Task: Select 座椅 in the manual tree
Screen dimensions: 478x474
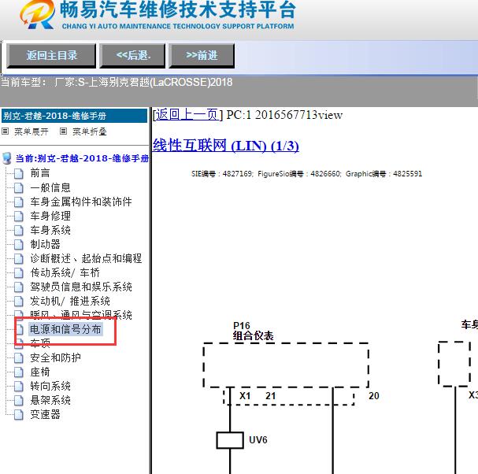Action: [x=40, y=372]
